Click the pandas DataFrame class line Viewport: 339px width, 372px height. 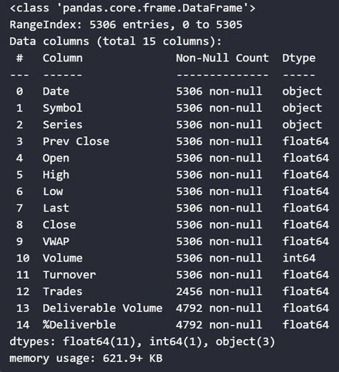pos(132,9)
